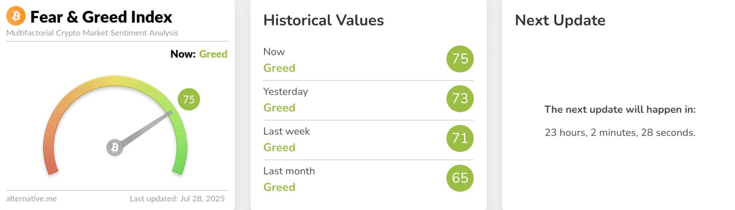The image size is (735, 210).
Task: Click the 75 circle beside Now
Action: click(x=460, y=59)
